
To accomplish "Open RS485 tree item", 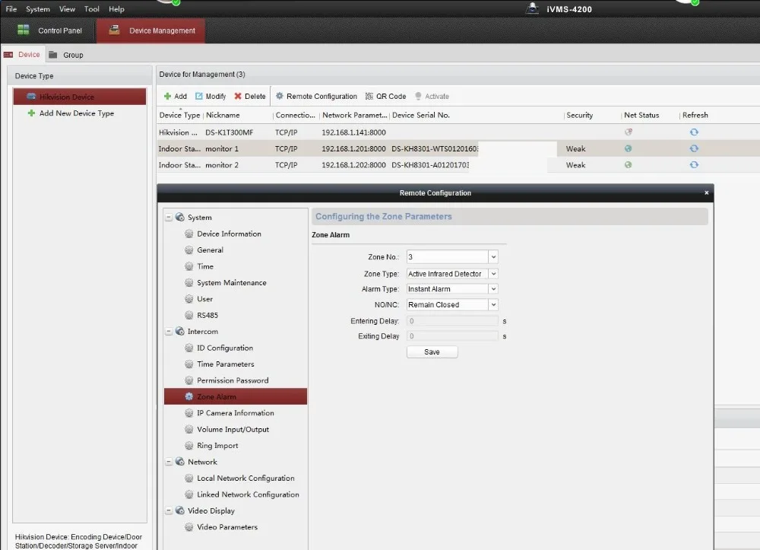I will coord(207,315).
